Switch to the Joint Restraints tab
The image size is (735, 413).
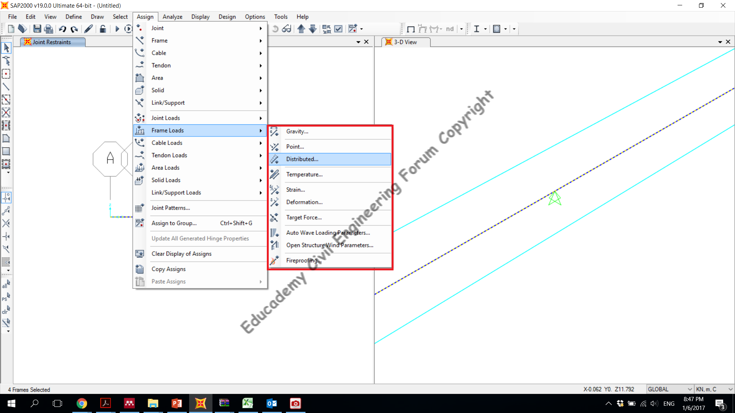(x=52, y=42)
